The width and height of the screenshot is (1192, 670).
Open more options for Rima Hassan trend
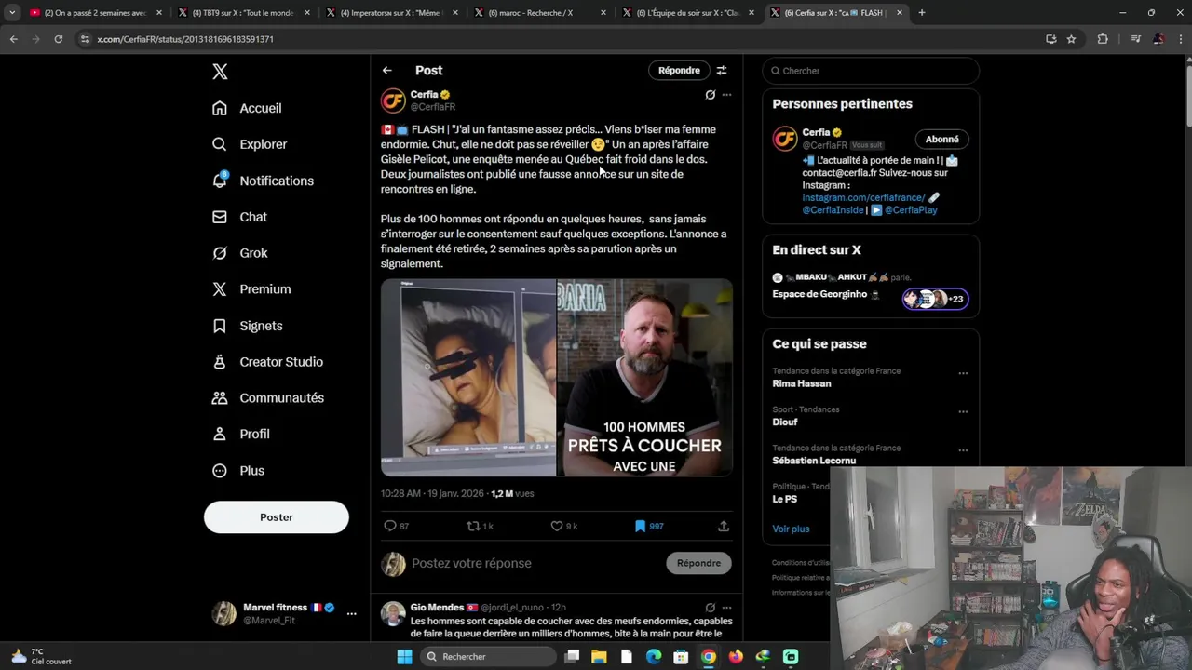click(963, 373)
